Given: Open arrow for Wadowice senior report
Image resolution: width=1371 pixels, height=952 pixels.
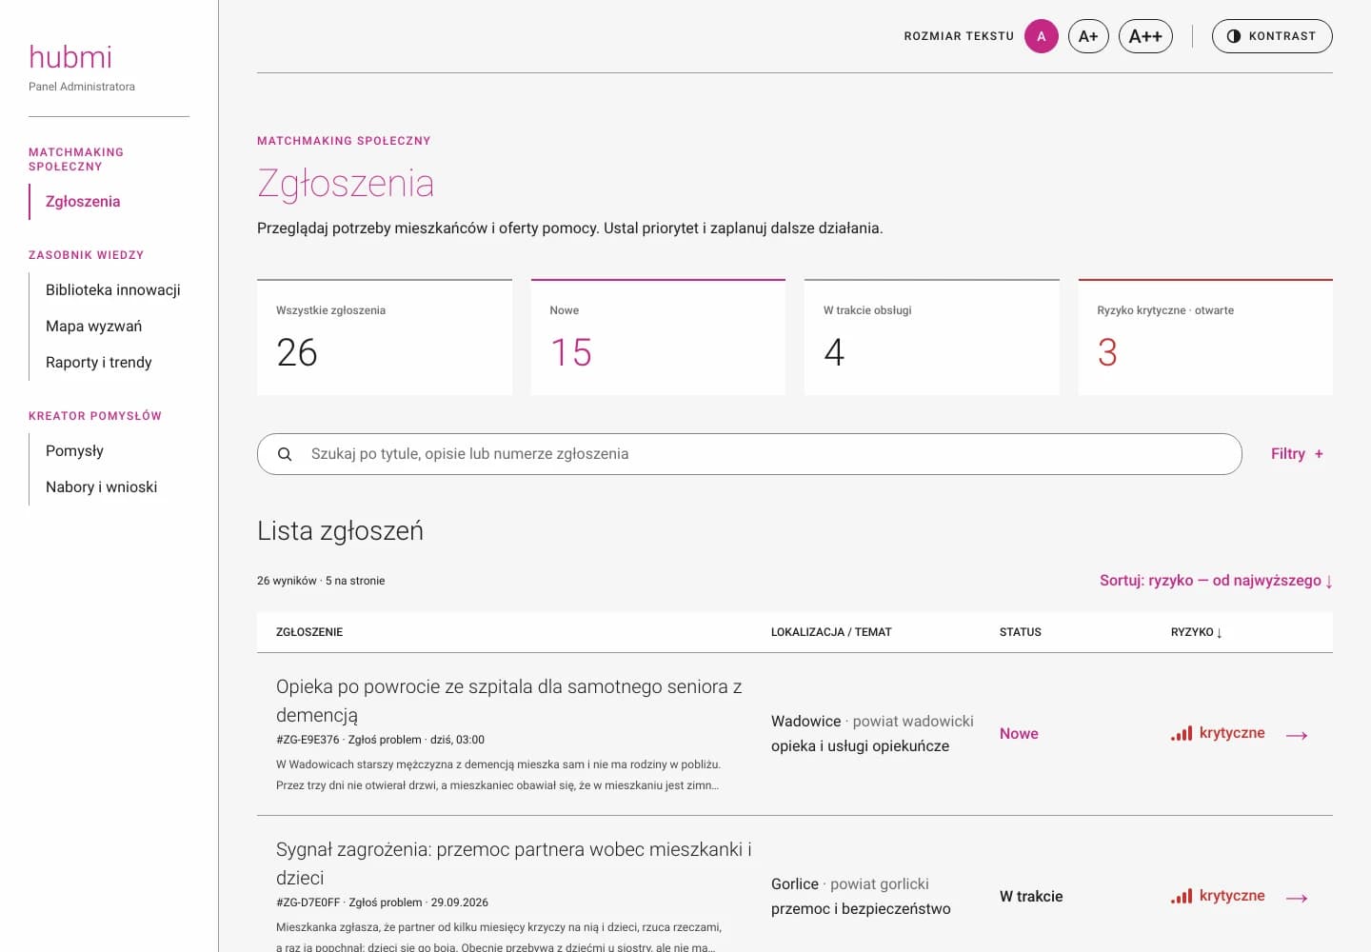Looking at the screenshot, I should tap(1297, 735).
